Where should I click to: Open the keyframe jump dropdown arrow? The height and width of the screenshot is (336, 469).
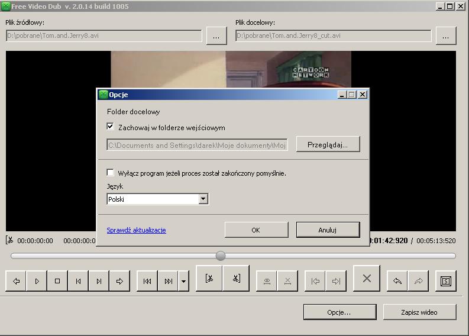(184, 281)
